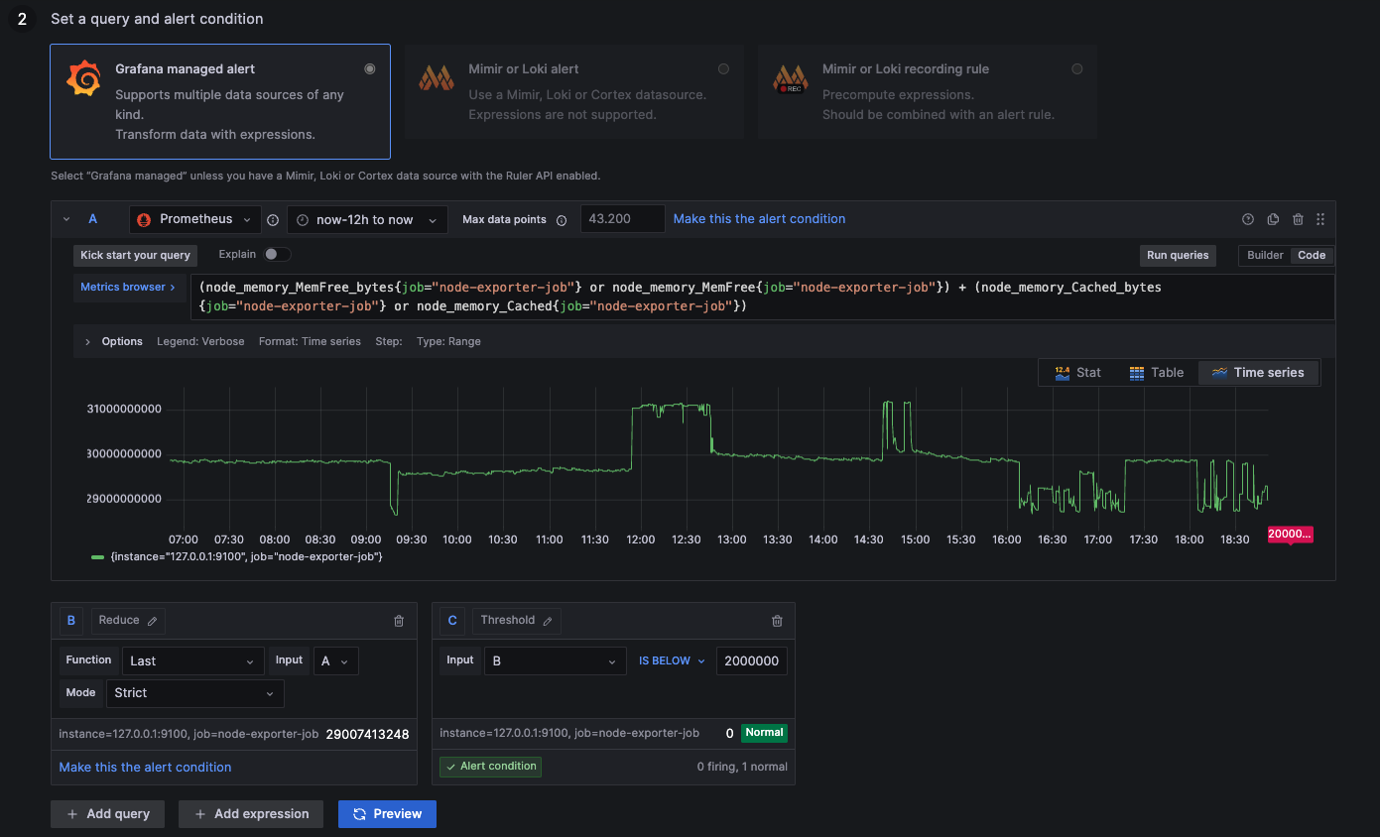Click the clock icon in time range picker

[303, 220]
